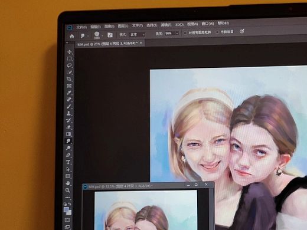Open the 图层(L) menu
Image resolution: width=307 pixels, height=230 pixels.
(x=123, y=26)
